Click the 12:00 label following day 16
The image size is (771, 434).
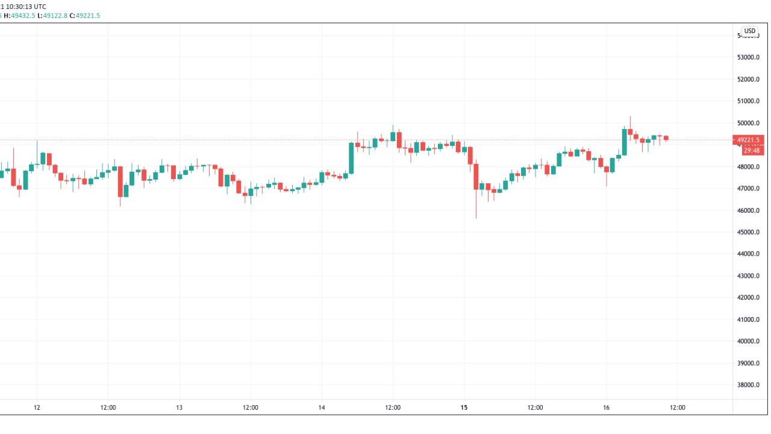[678, 407]
